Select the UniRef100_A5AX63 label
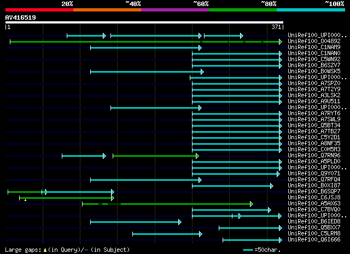 [314, 204]
